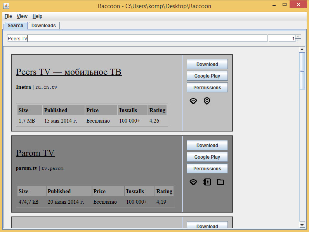Screen dimensions: 309x232
Task: Click the network access icon for Parom TV
Action: pyautogui.click(x=193, y=182)
